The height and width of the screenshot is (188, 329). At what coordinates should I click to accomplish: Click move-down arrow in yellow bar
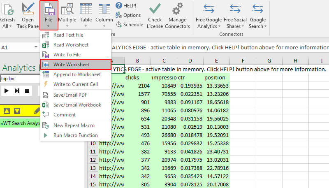[x=17, y=111]
